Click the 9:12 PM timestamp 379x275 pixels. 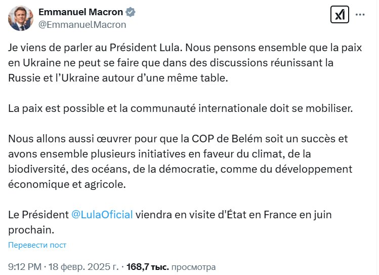tap(25, 267)
